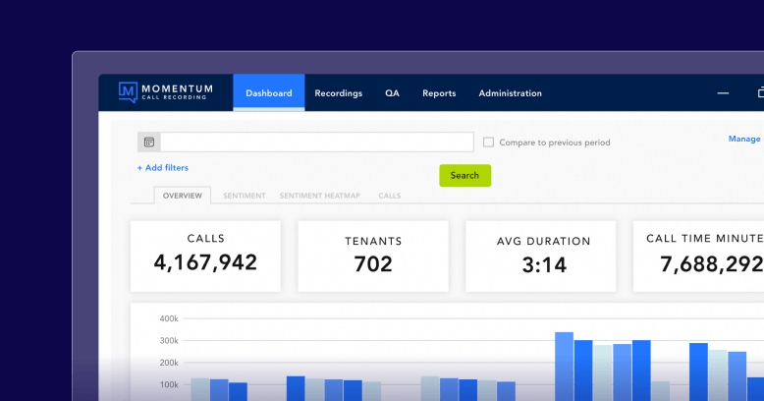The width and height of the screenshot is (764, 401).
Task: Click the minimize dash icon in header
Action: 723,93
